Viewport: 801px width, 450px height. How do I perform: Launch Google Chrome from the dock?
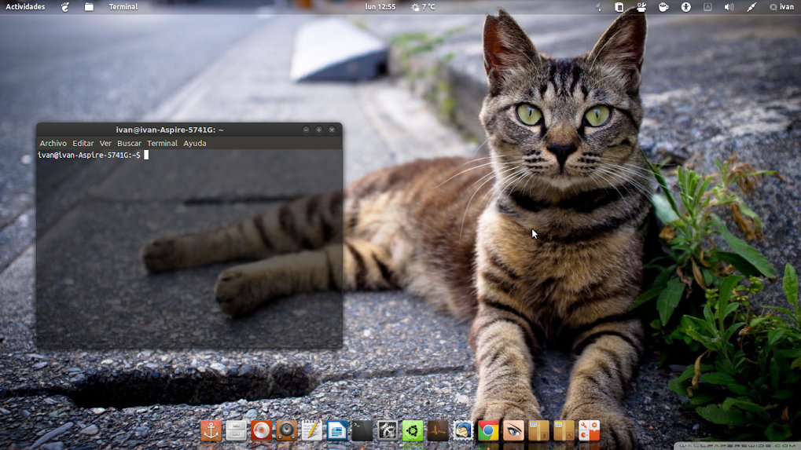pyautogui.click(x=488, y=430)
